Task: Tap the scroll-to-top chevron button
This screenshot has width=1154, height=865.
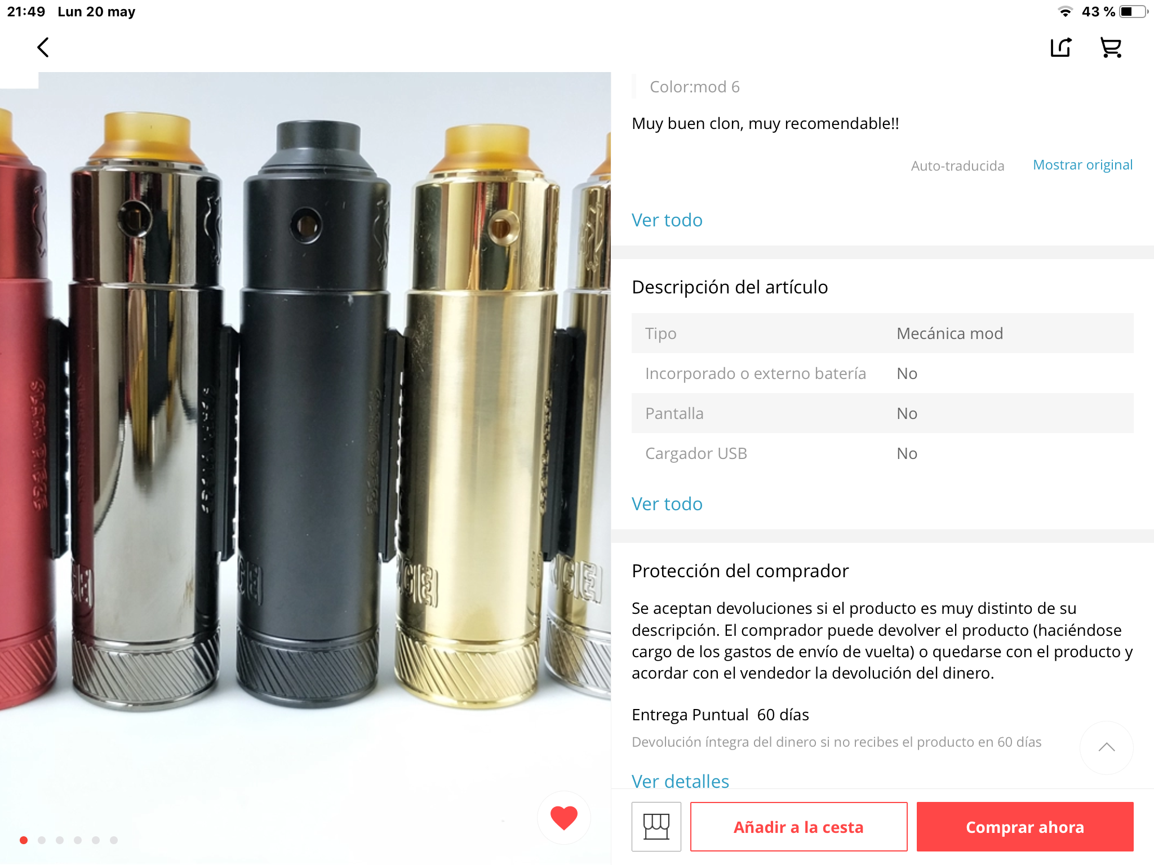Action: pyautogui.click(x=1106, y=747)
